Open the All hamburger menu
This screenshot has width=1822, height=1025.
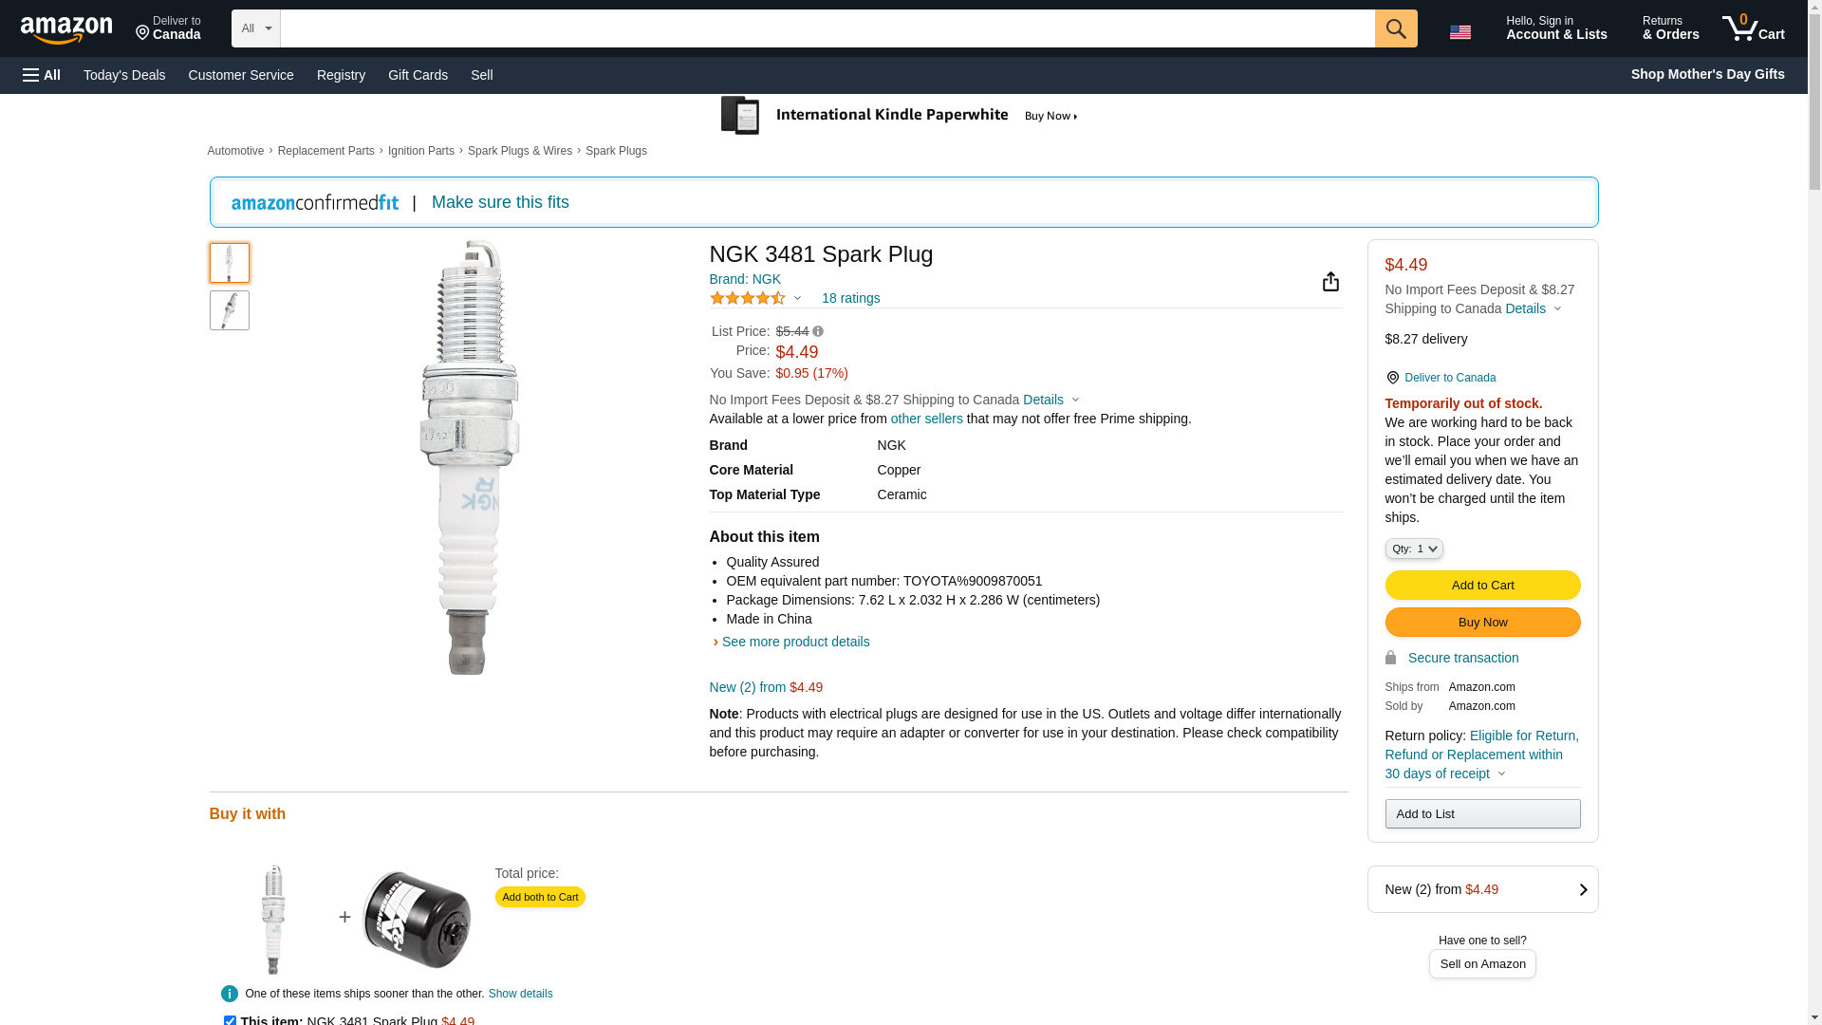(x=42, y=75)
